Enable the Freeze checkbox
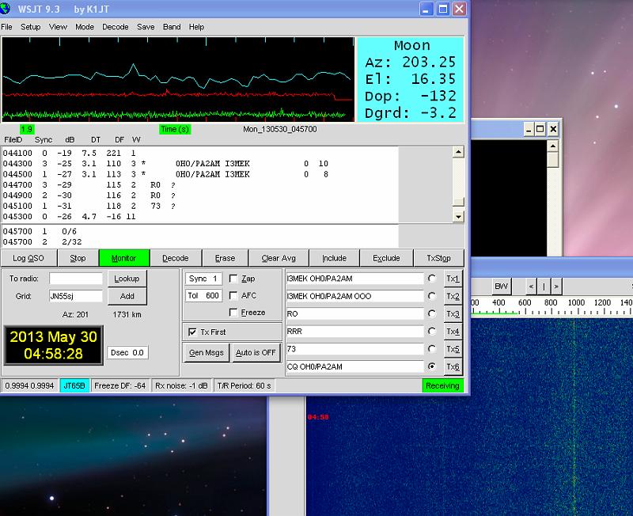Image resolution: width=633 pixels, height=516 pixels. pyautogui.click(x=233, y=313)
